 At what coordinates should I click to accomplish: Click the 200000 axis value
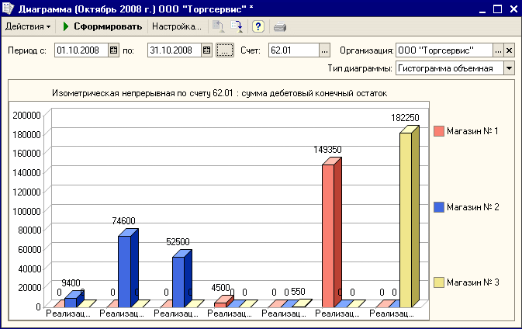click(x=26, y=115)
